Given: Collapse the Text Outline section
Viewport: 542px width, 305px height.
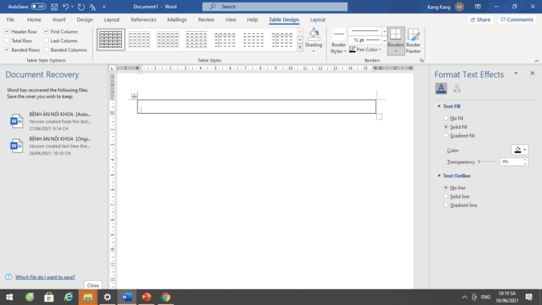Looking at the screenshot, I should [439, 176].
